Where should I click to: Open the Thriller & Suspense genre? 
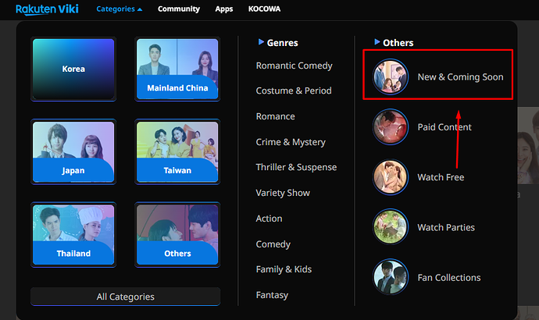[x=296, y=167]
